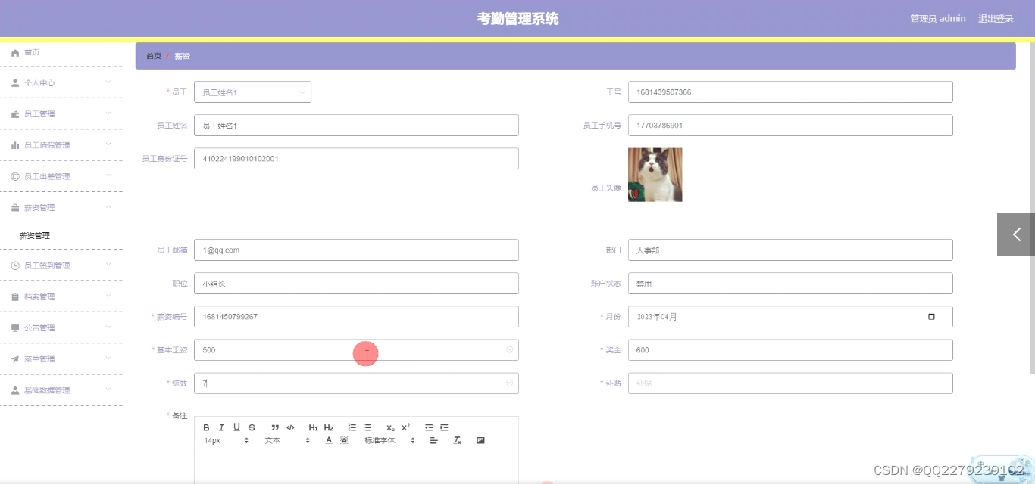The width and height of the screenshot is (1035, 484).
Task: Click 首页 in the breadcrumb trail
Action: coord(153,55)
